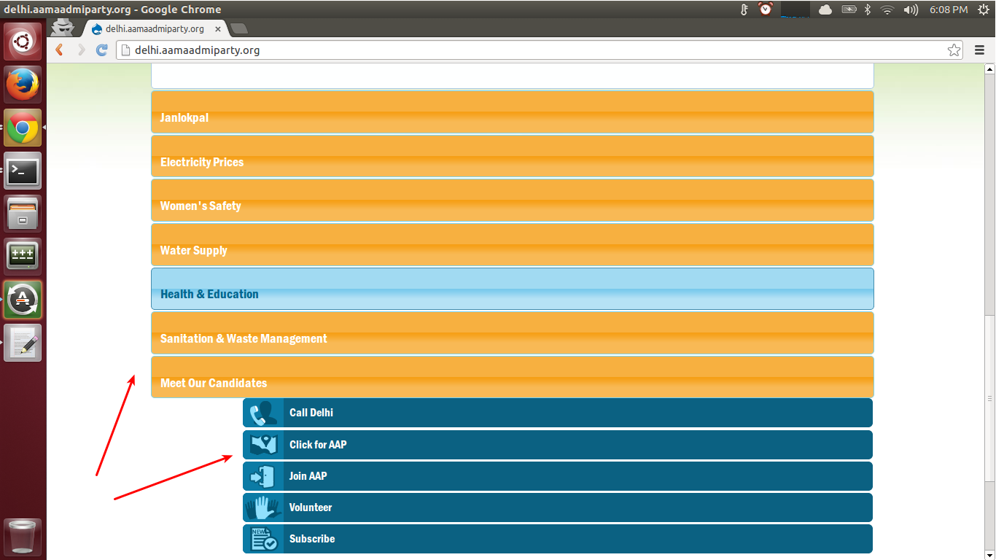Image resolution: width=996 pixels, height=560 pixels.
Task: Select the delhi.aamaadmiparty.org browser tab
Action: point(155,28)
